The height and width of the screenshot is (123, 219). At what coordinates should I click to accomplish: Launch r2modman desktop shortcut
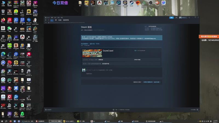(10, 72)
